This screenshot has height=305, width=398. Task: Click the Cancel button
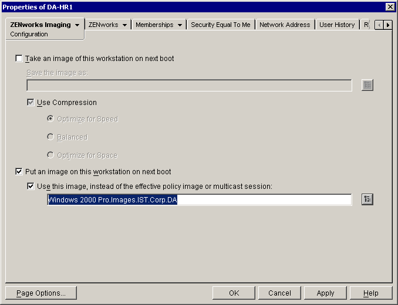(279, 293)
